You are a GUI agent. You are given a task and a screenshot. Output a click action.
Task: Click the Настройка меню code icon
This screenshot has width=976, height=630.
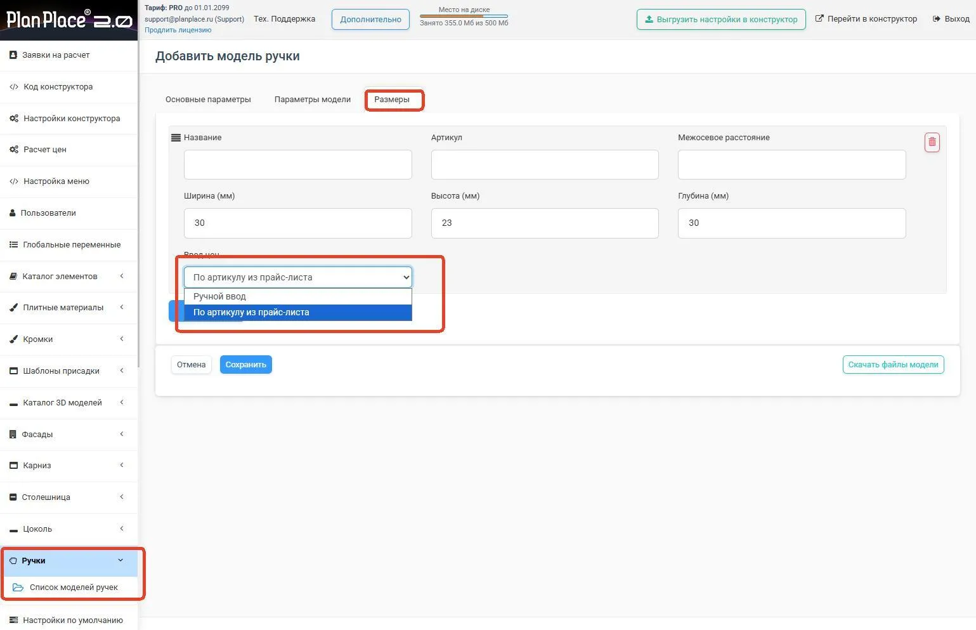[x=14, y=181]
